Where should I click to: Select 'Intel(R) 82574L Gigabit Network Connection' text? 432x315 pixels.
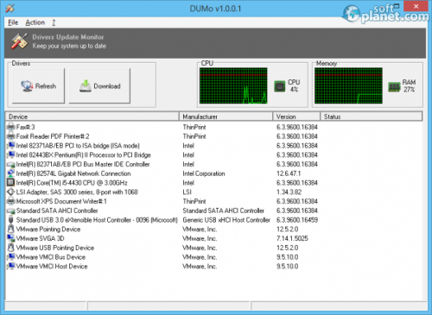pos(73,173)
